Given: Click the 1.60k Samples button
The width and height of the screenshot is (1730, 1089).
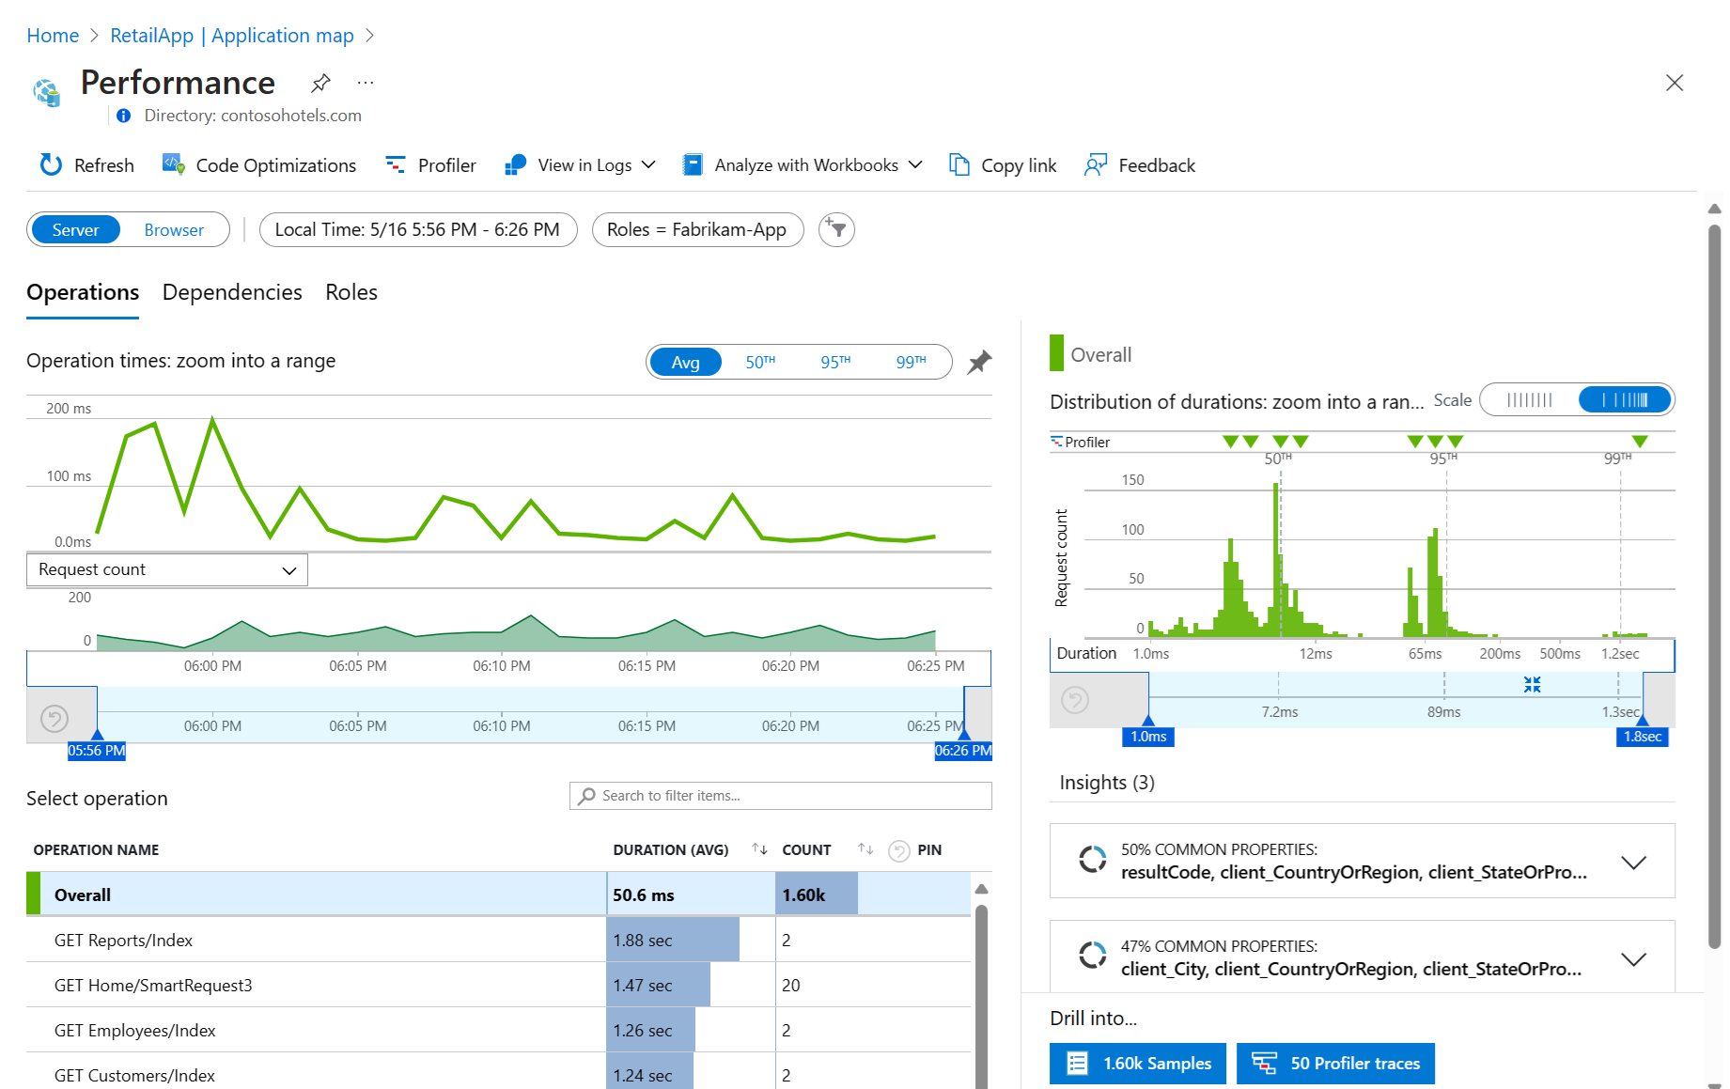Looking at the screenshot, I should (x=1138, y=1064).
